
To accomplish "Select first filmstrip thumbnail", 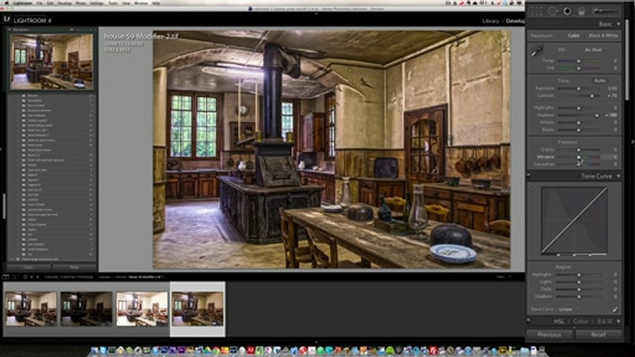I will (x=31, y=308).
